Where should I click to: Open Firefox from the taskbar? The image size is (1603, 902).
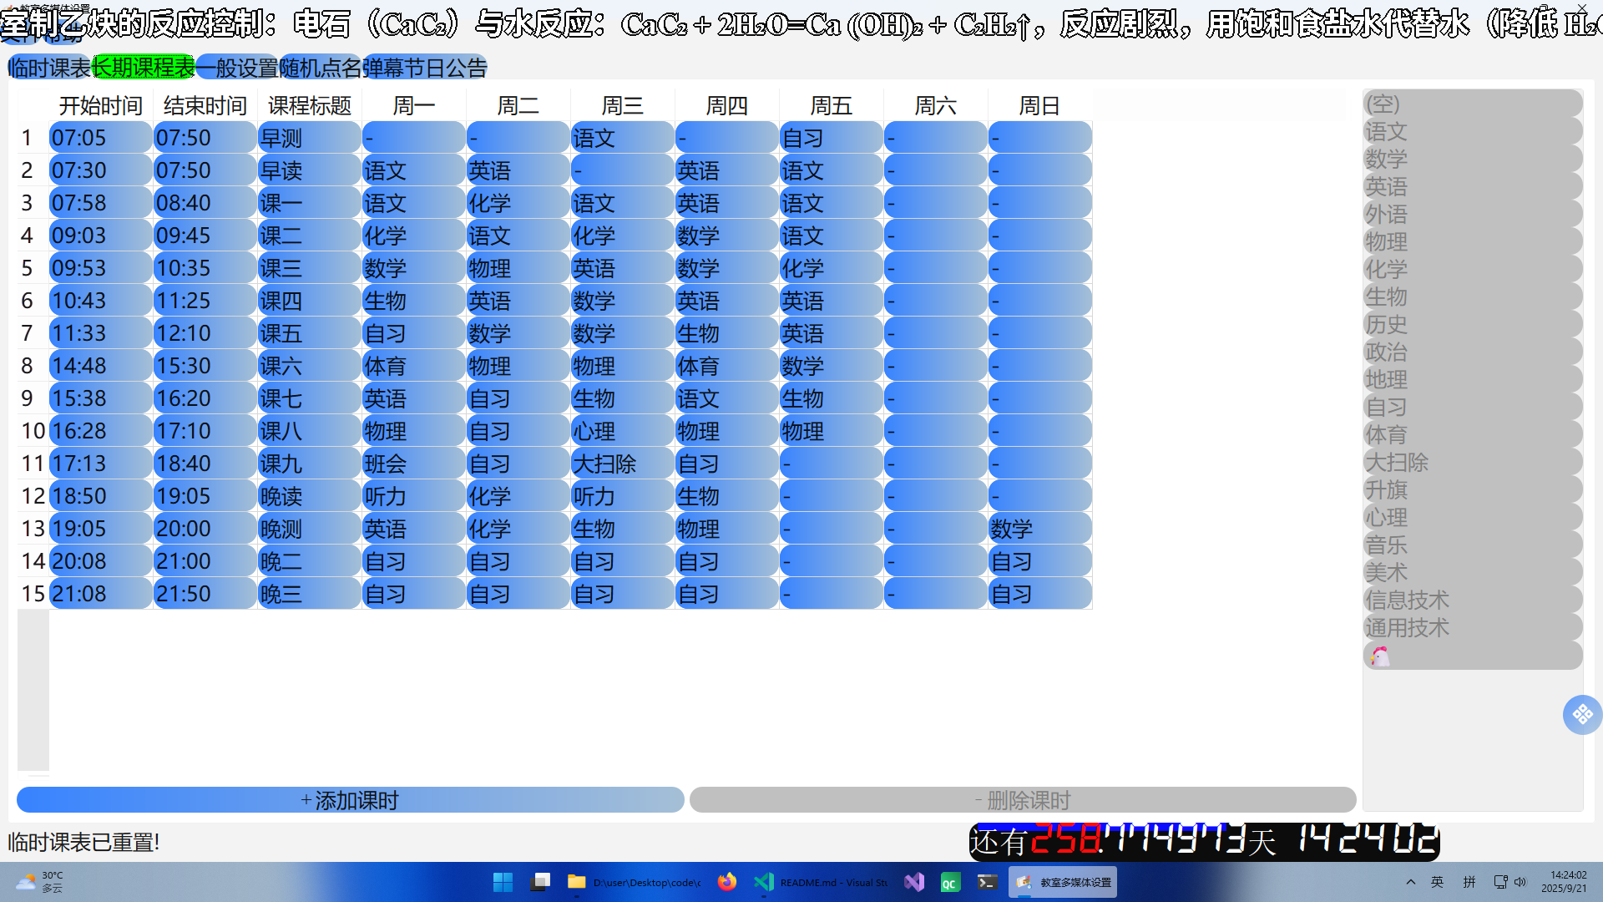tap(727, 882)
